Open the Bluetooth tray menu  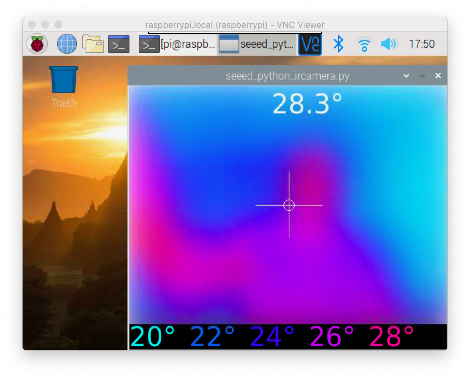[x=338, y=44]
